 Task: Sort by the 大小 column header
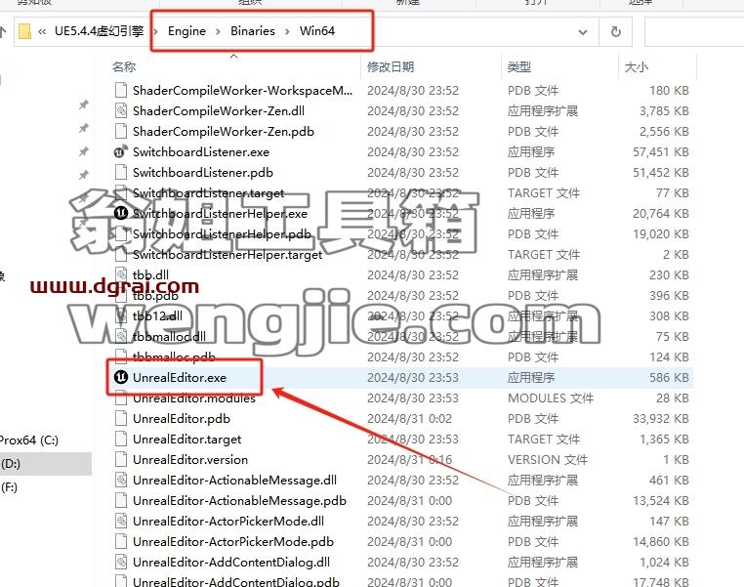point(637,67)
